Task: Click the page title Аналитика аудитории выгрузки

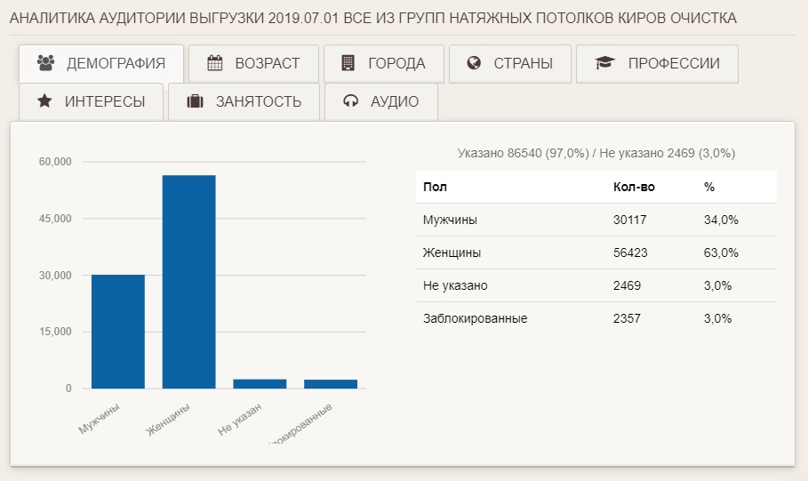Action: pos(373,18)
